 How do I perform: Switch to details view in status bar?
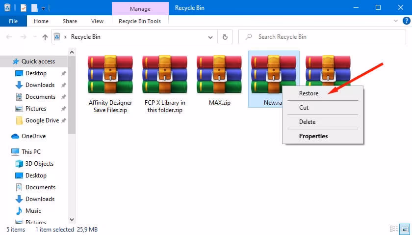394,229
